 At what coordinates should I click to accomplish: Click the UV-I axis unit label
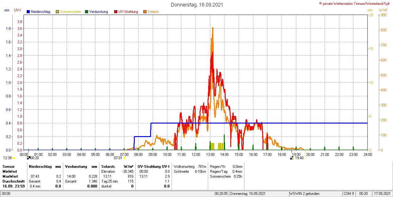(18, 10)
